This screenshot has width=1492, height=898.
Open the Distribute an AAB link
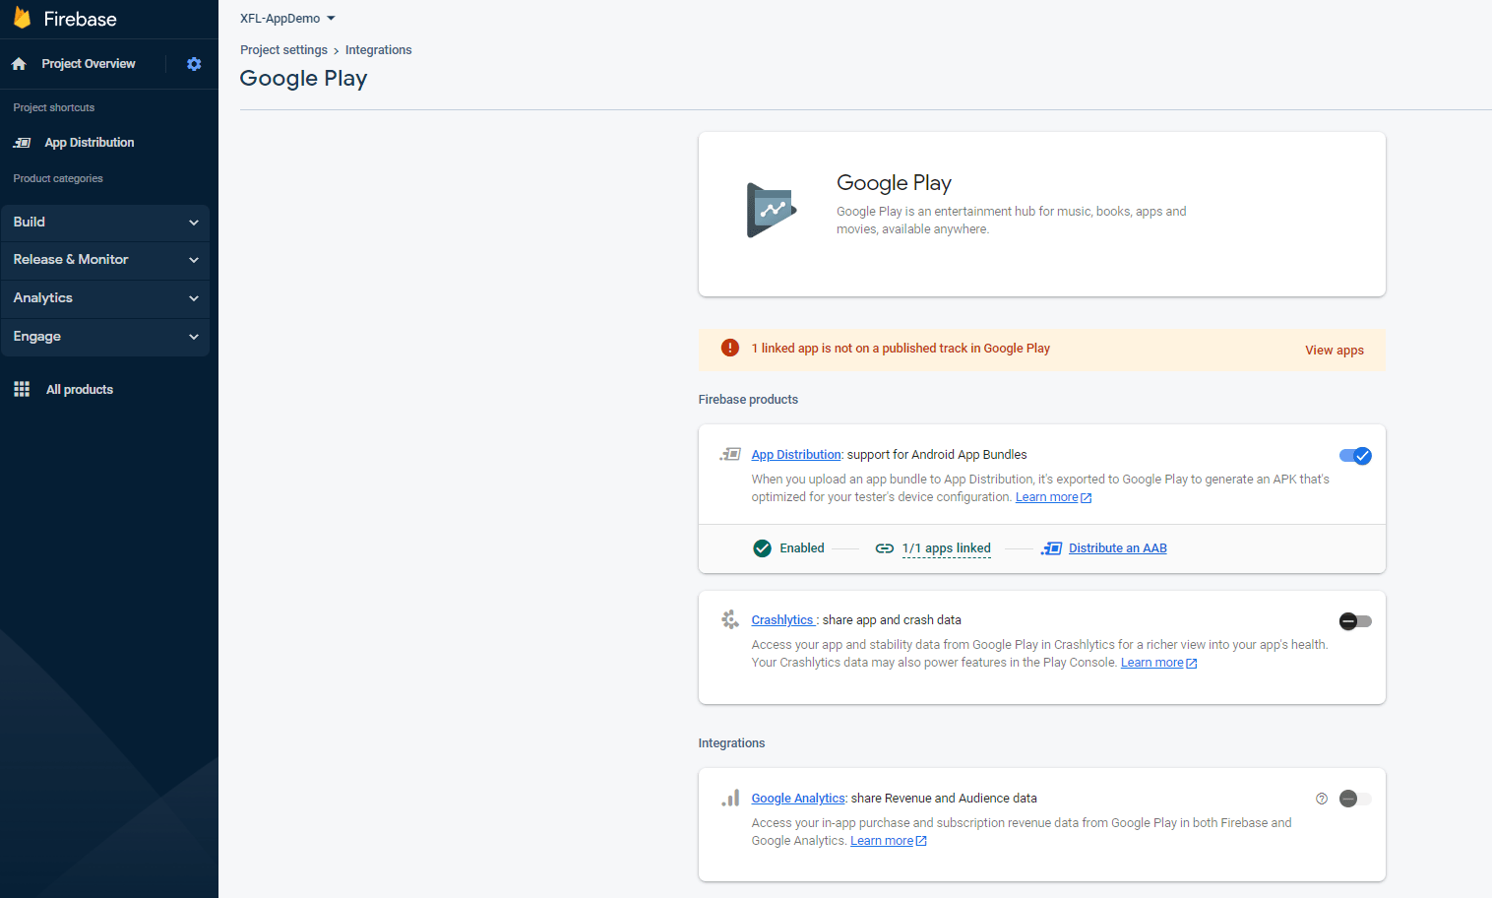pyautogui.click(x=1117, y=547)
